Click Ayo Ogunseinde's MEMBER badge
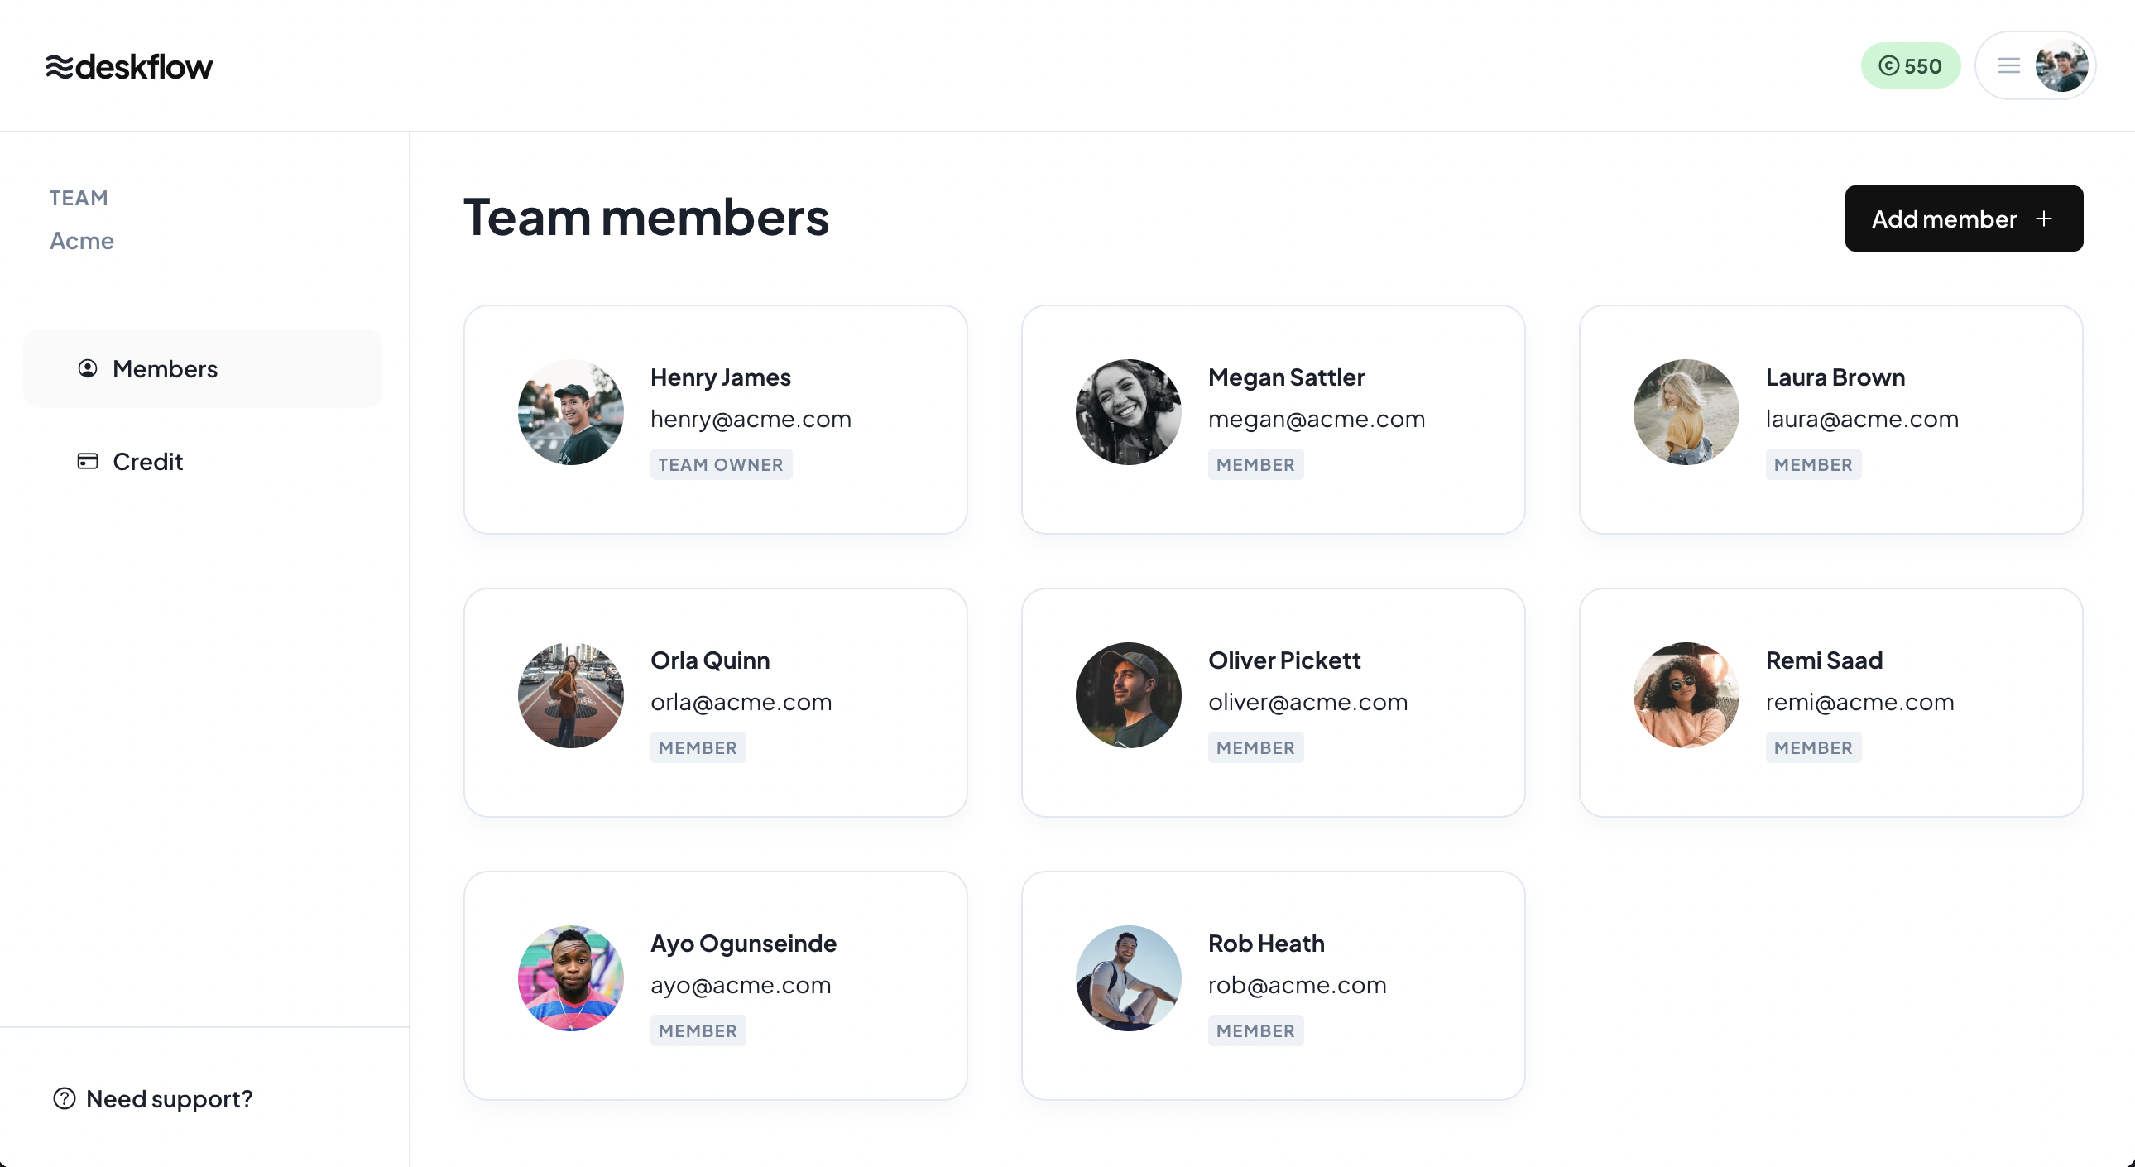This screenshot has width=2135, height=1167. coord(697,1030)
